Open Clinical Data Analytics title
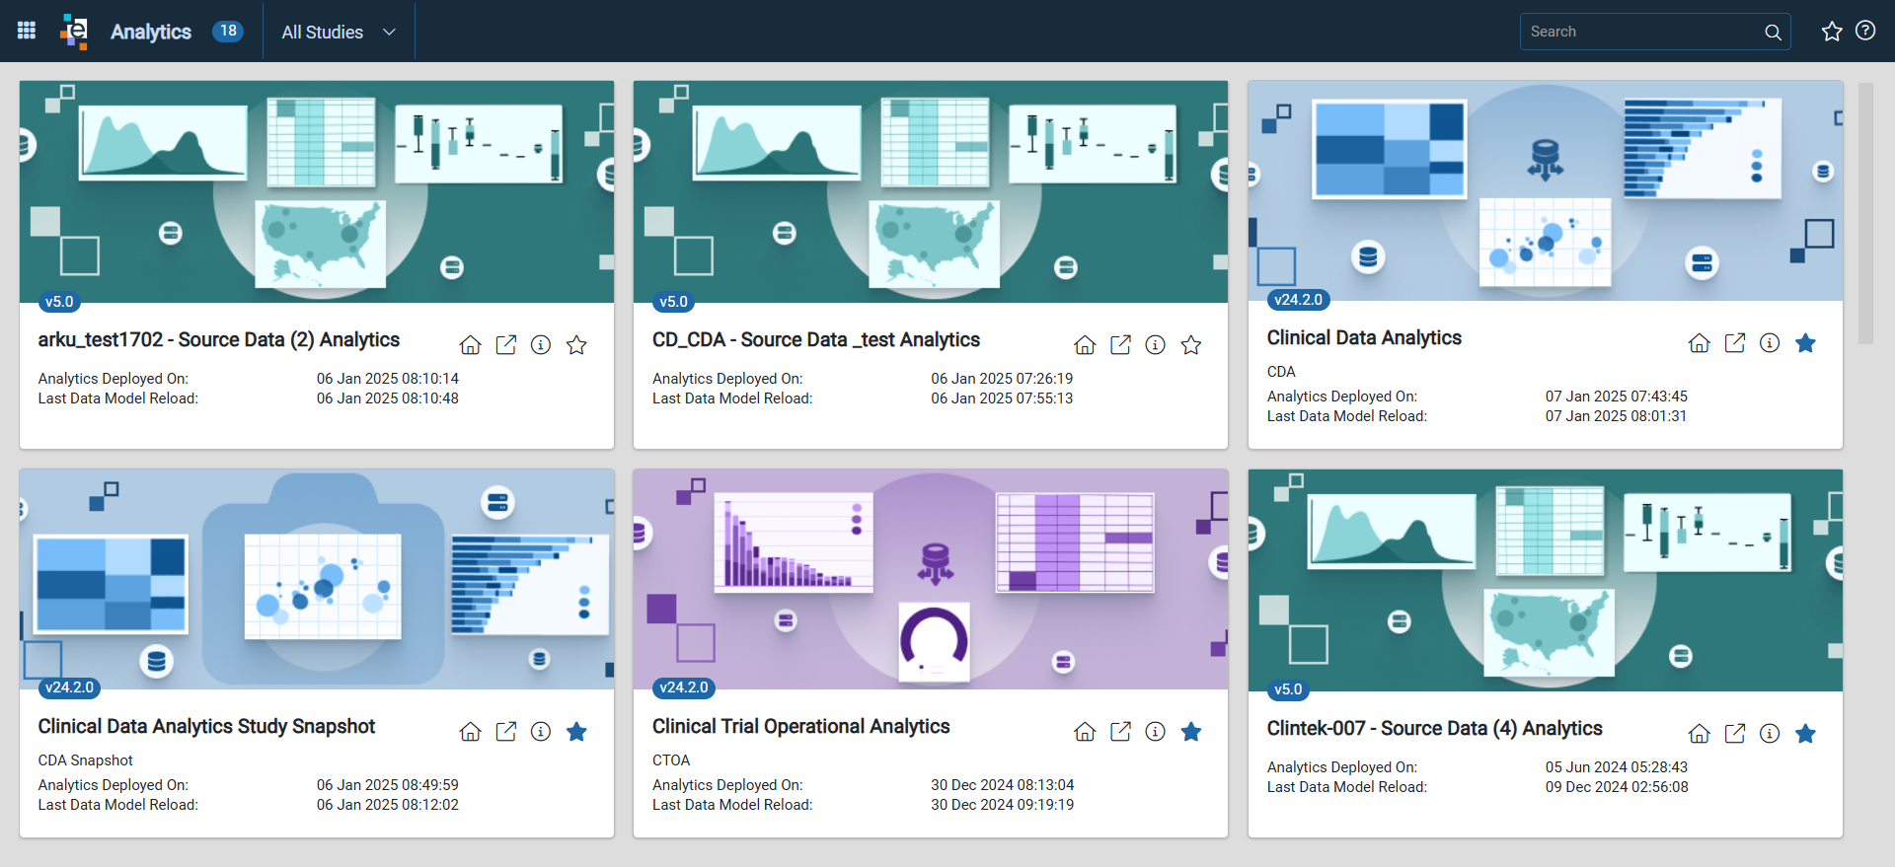Viewport: 1895px width, 867px height. click(x=1364, y=337)
